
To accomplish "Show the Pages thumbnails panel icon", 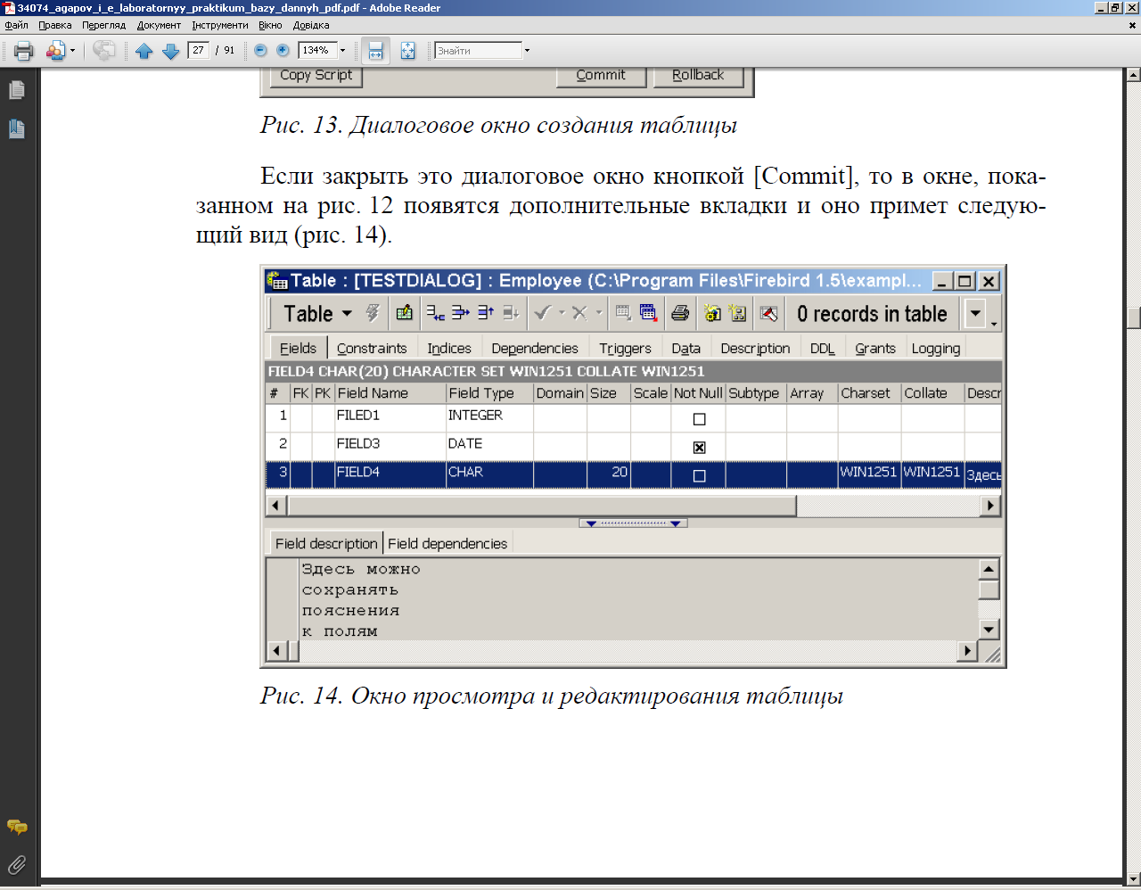I will pos(16,90).
